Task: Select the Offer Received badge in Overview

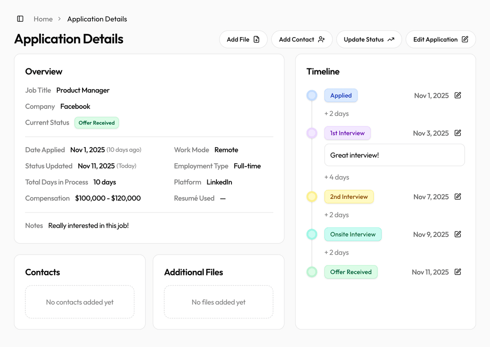Action: (96, 122)
